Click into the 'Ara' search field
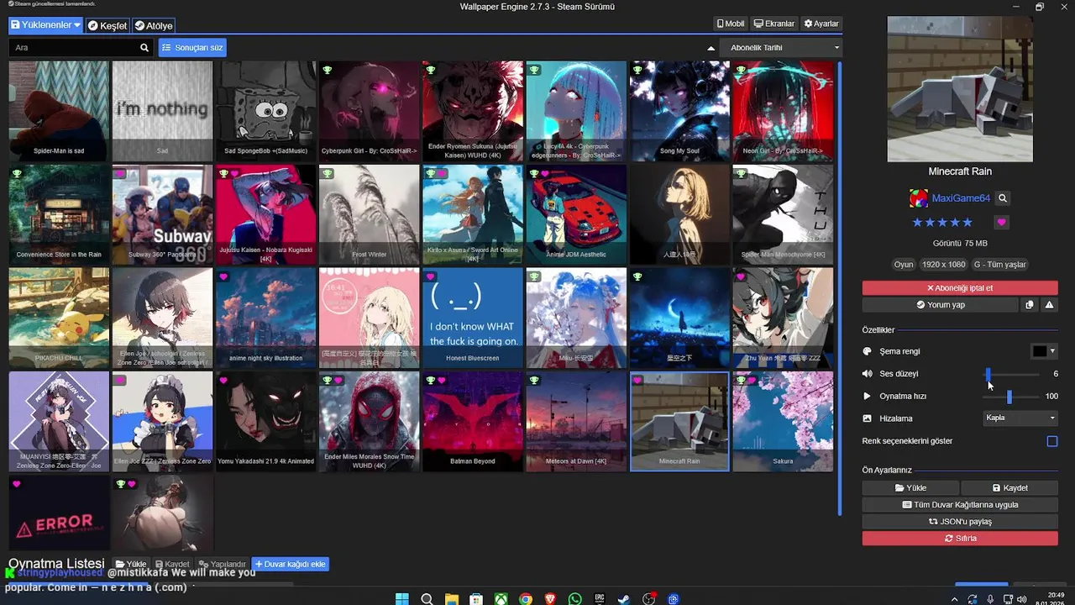 [74, 48]
